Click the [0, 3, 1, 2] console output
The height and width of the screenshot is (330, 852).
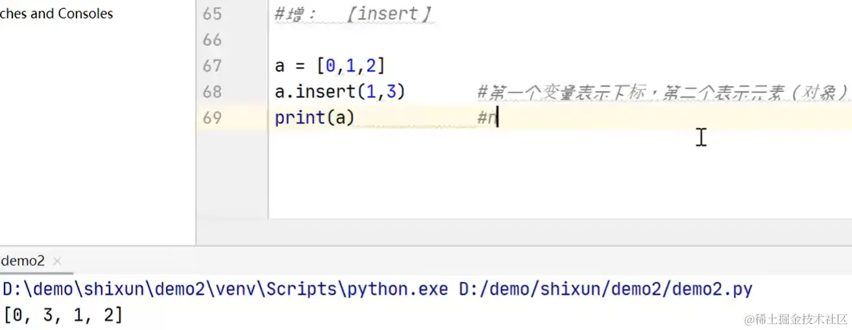click(x=63, y=315)
